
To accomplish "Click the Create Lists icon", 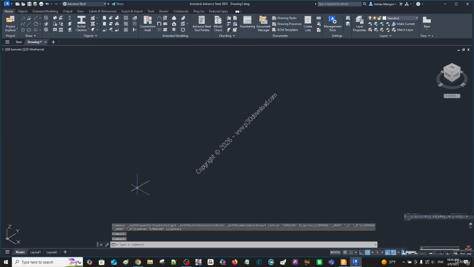I will 308,24.
